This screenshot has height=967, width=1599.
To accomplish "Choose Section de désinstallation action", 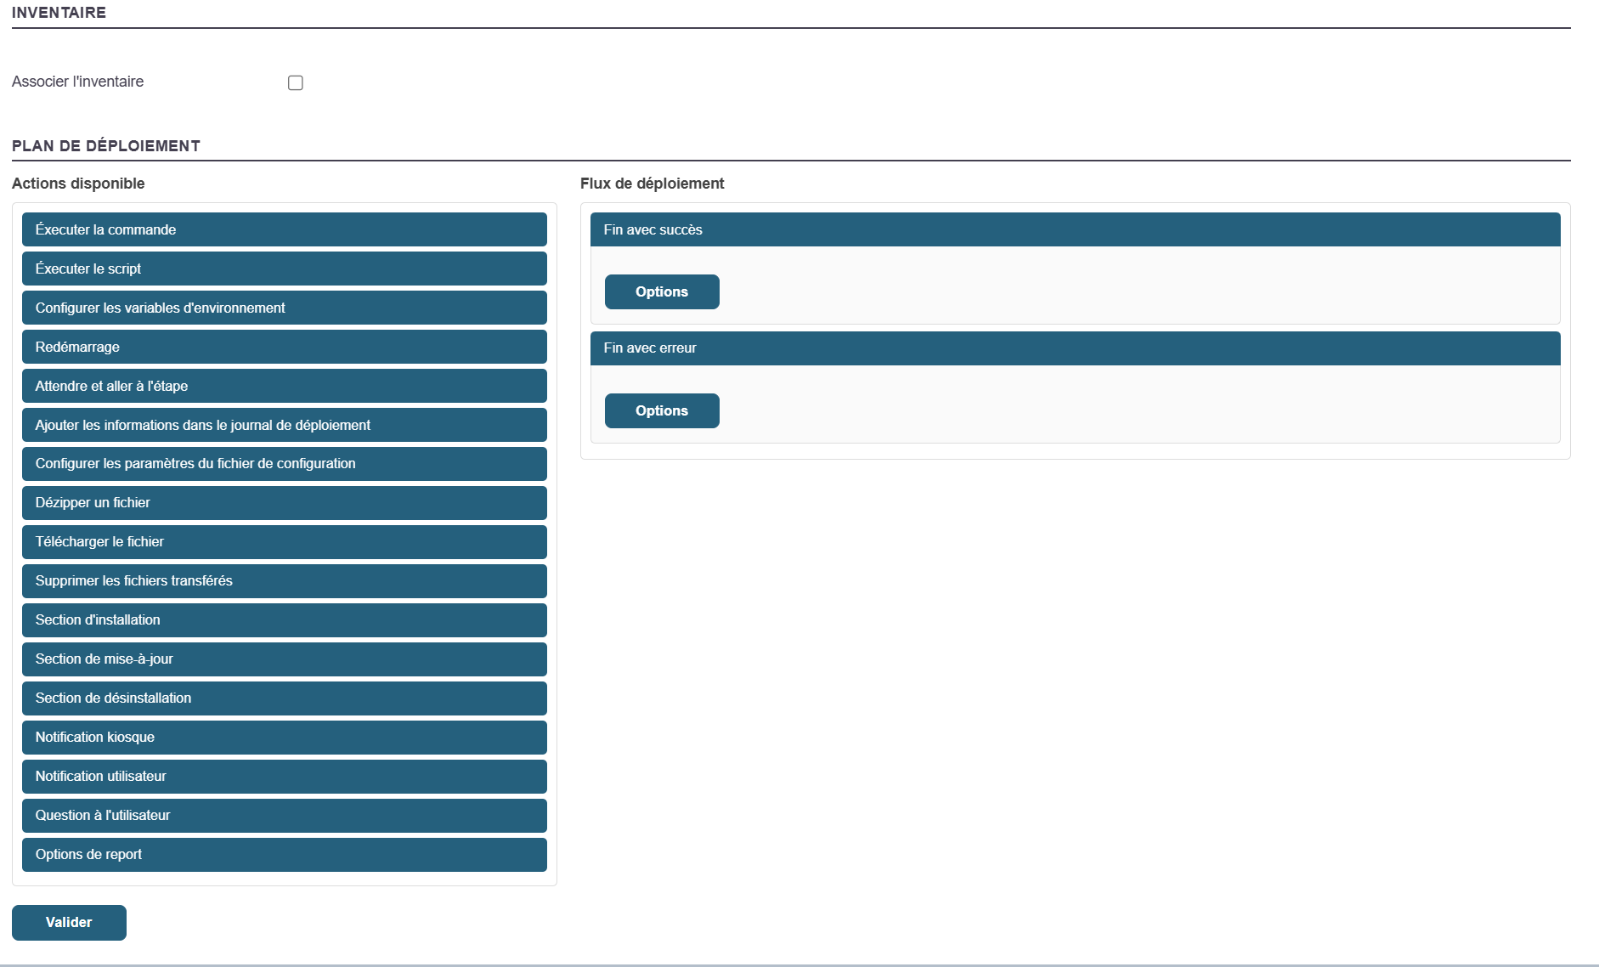I will pos(284,698).
